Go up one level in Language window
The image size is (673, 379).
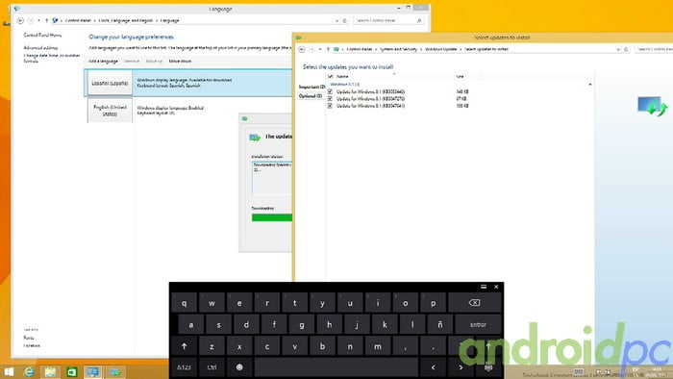(x=47, y=20)
